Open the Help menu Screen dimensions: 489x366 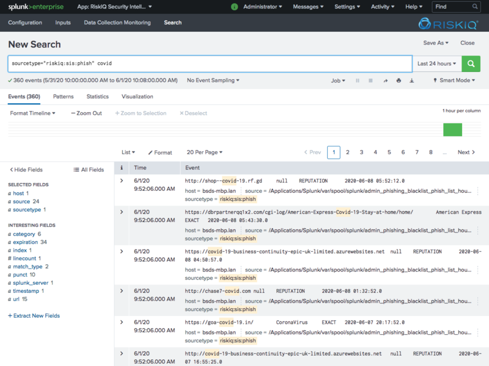coord(414,7)
